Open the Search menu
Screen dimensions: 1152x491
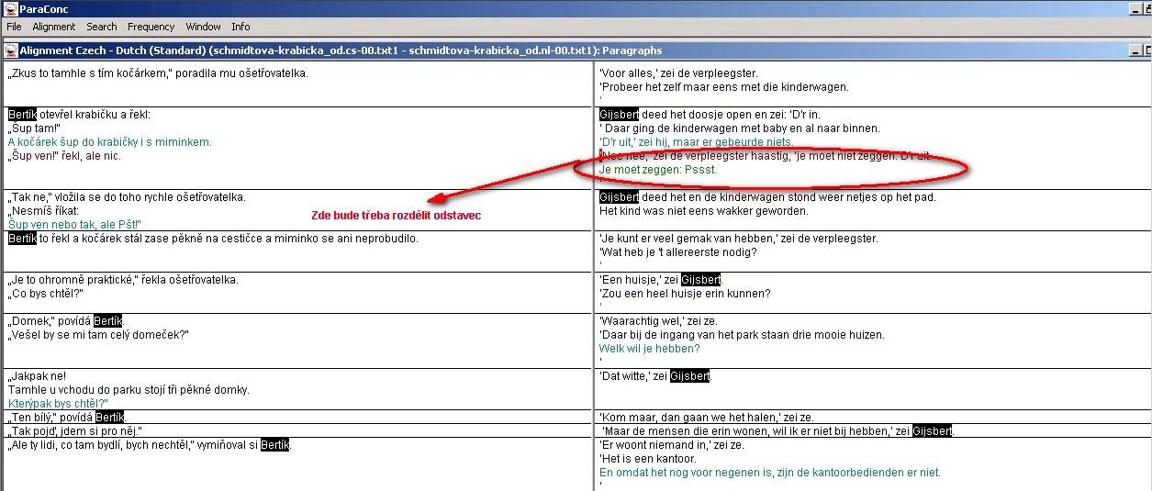coord(101,27)
